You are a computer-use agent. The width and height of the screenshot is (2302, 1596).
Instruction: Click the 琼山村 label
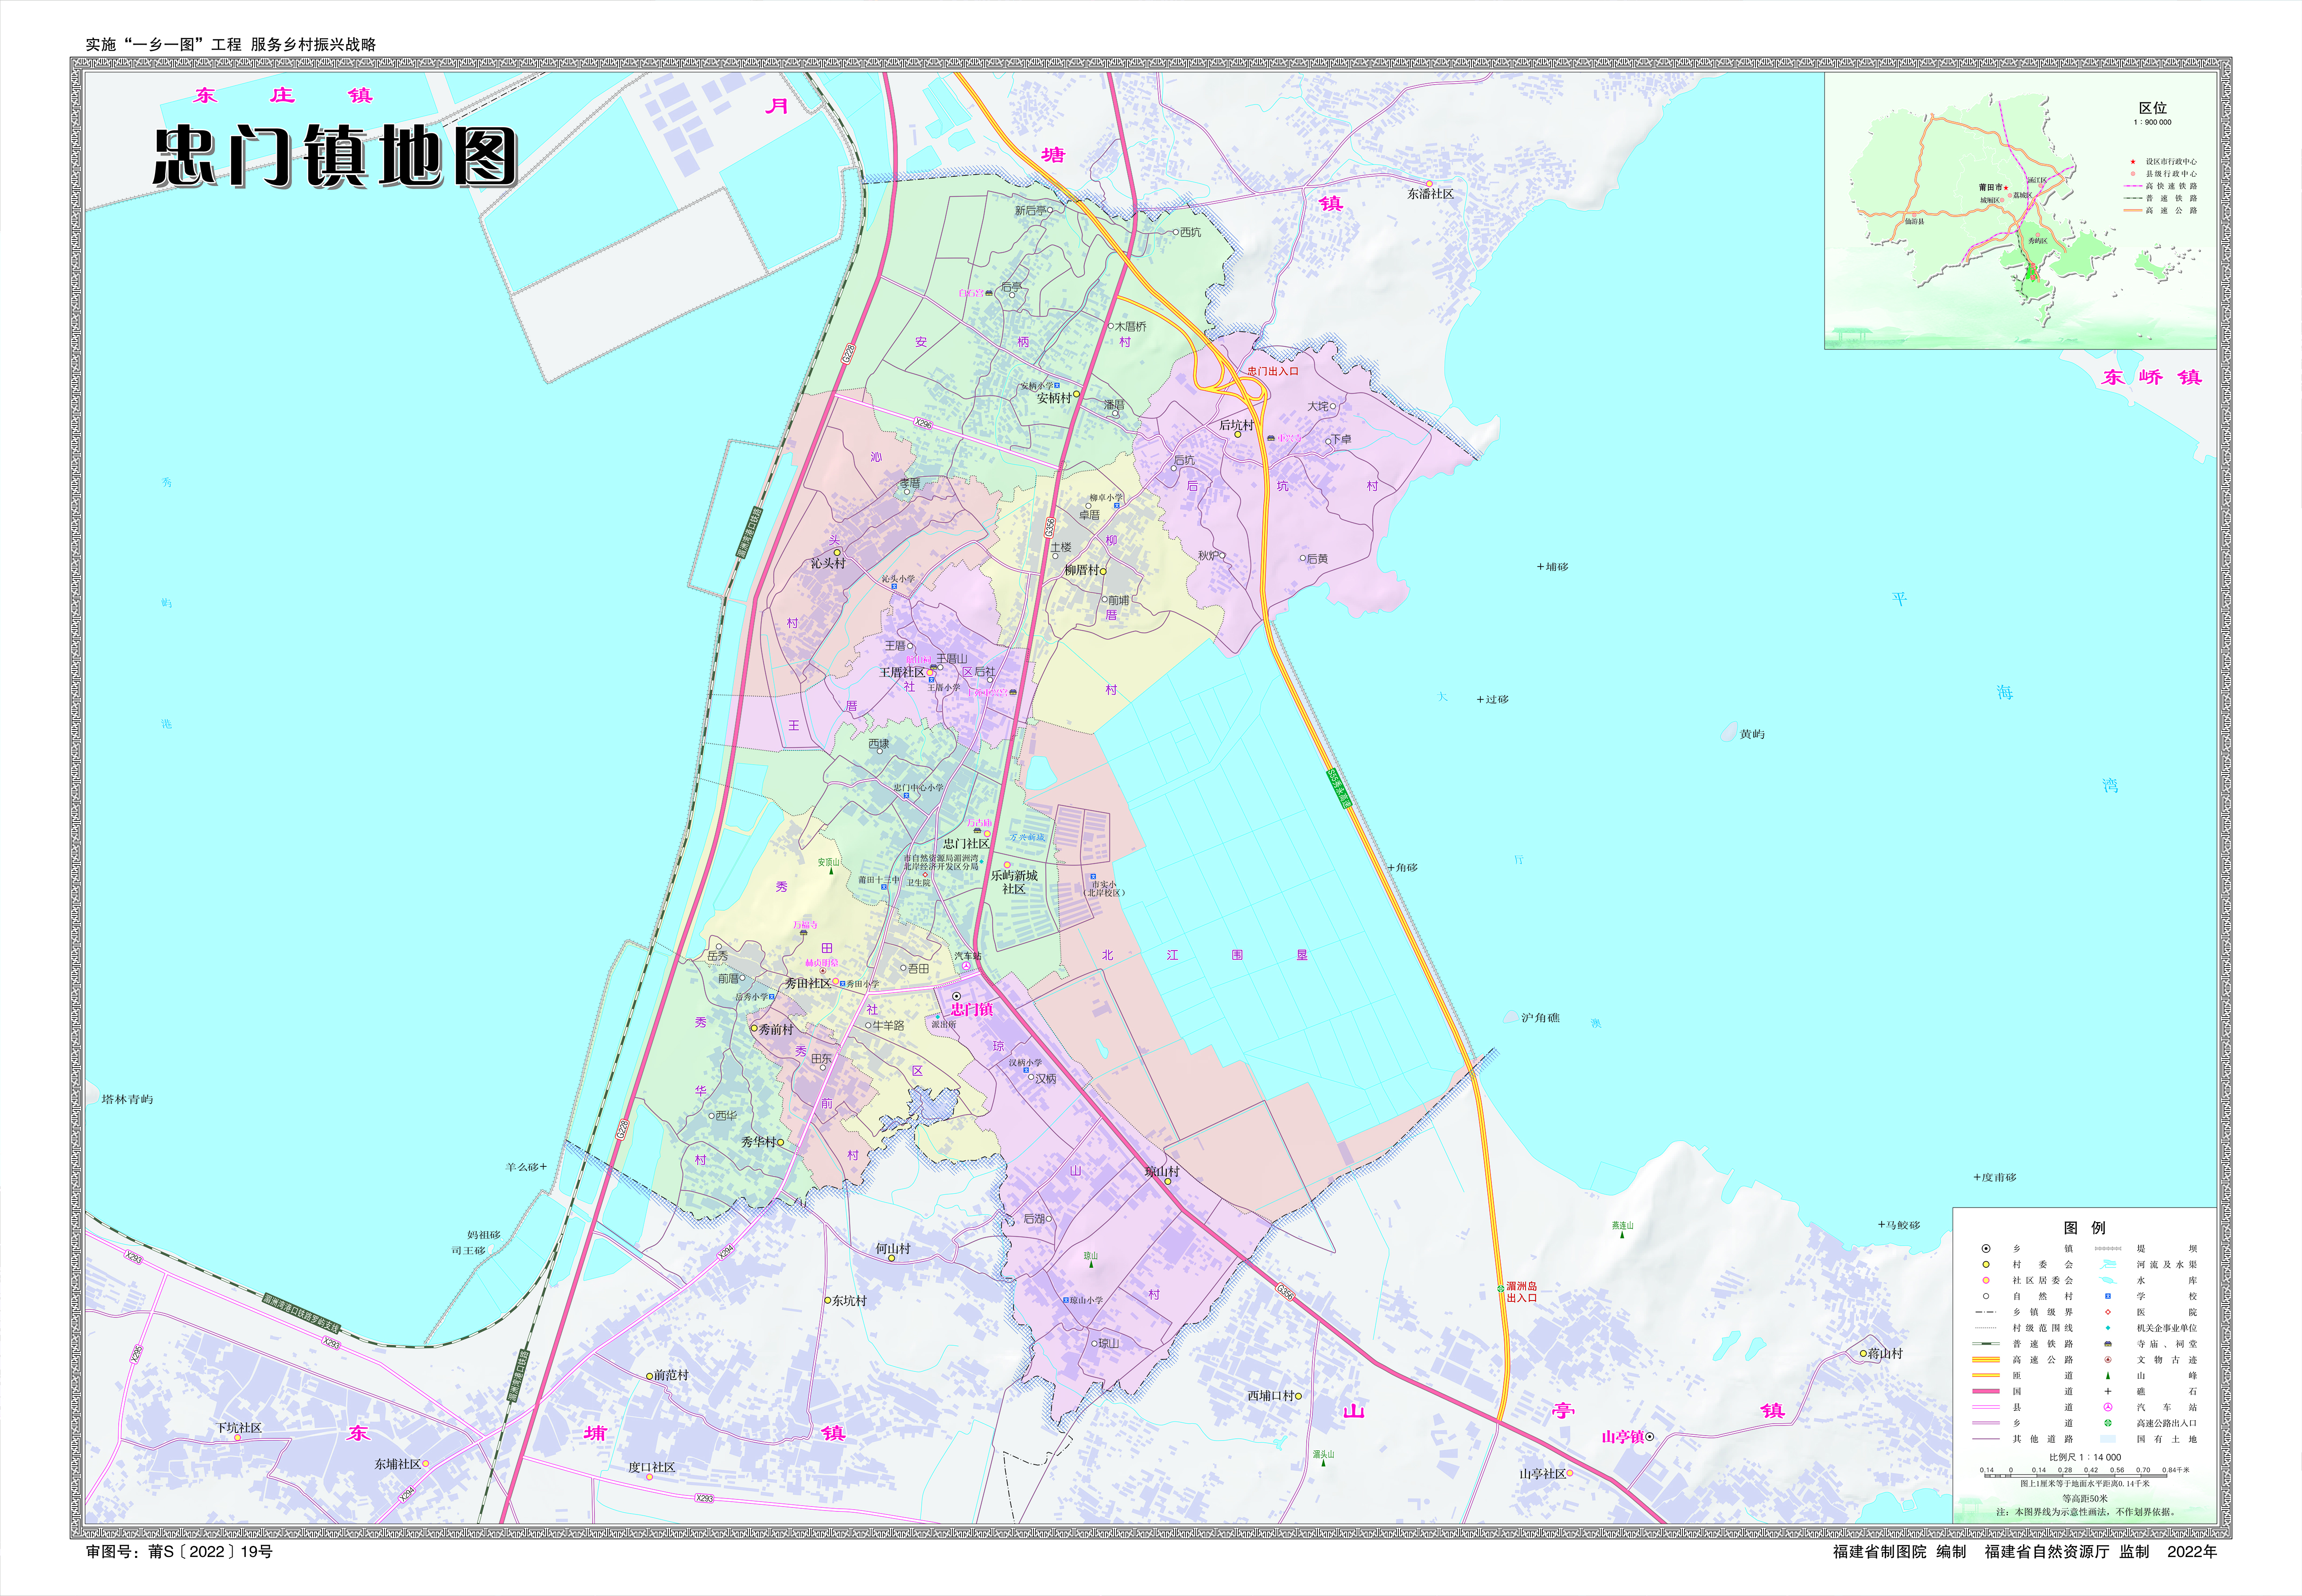point(1162,1171)
